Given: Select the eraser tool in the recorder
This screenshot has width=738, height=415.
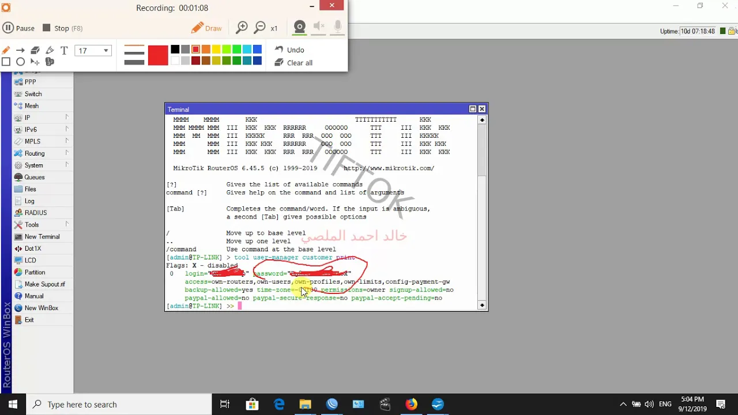Looking at the screenshot, I should click(x=35, y=51).
